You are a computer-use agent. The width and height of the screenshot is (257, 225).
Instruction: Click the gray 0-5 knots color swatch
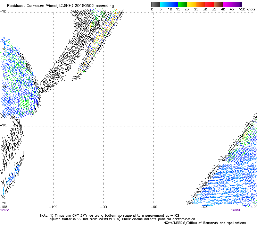click(156, 4)
